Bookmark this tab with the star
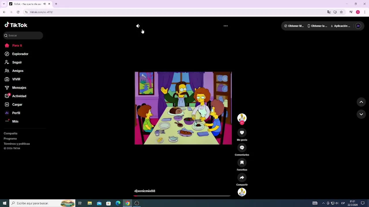369x207 pixels. [341, 12]
